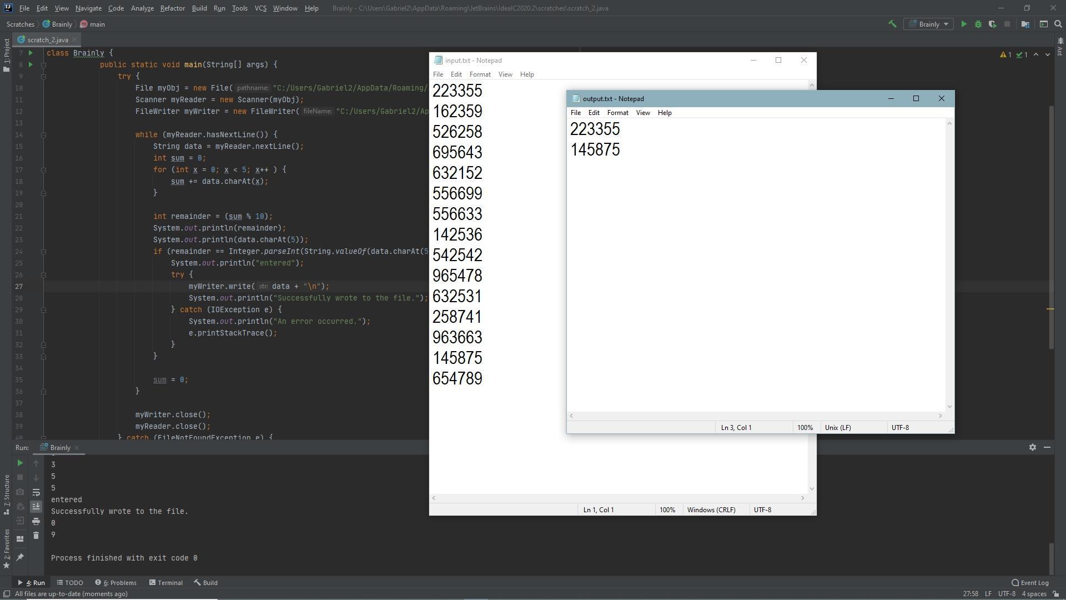1066x600 pixels.
Task: Open the Project Structure icon
Action: pos(1025,24)
